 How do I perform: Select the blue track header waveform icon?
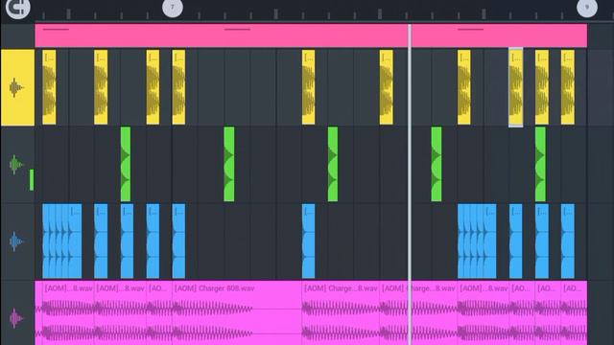click(15, 241)
